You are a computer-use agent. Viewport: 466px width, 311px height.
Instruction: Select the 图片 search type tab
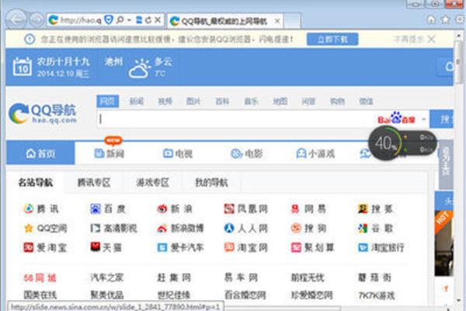[x=193, y=102]
